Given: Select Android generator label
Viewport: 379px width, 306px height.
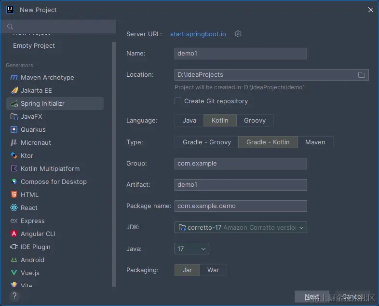Looking at the screenshot, I should tap(32, 260).
